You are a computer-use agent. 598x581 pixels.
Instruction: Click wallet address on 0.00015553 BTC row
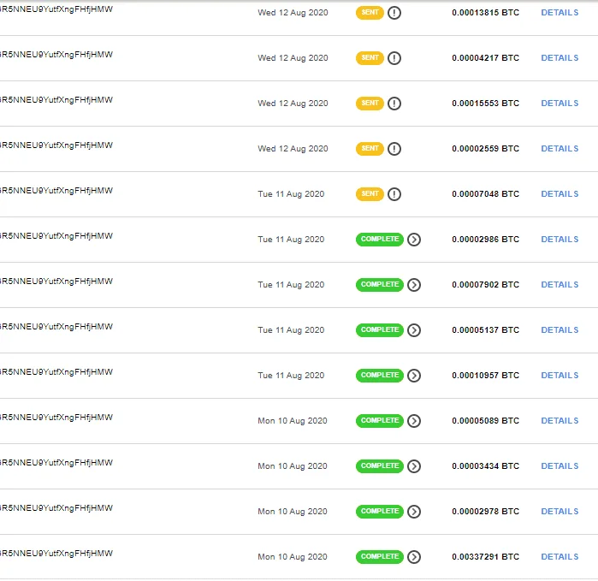56,100
